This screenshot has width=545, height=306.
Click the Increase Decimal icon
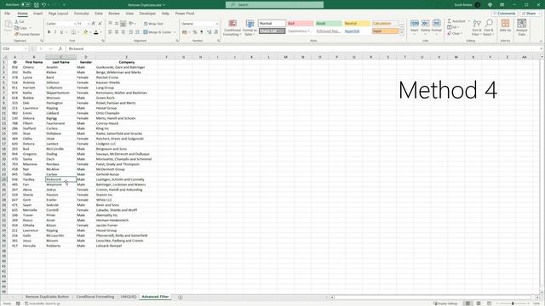[x=209, y=32]
